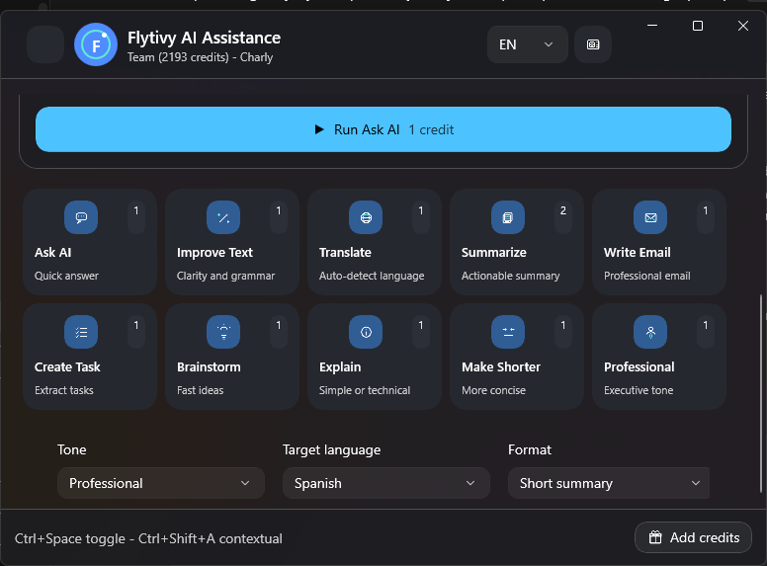Viewport: 767px width, 566px height.
Task: Click the vertical scrollbar on the right edge
Action: [x=761, y=393]
